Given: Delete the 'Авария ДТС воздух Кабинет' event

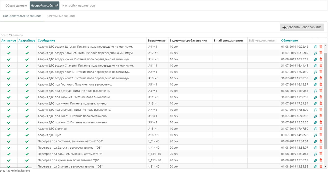Looking at the screenshot, I should (x=321, y=53).
